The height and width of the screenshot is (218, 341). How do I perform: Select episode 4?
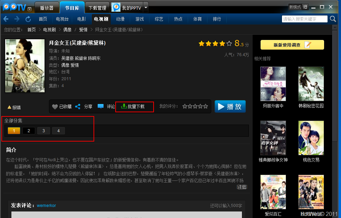[58, 131]
